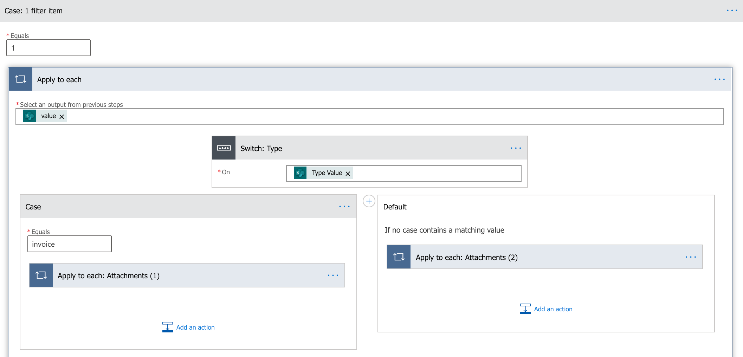Image resolution: width=743 pixels, height=357 pixels.
Task: Click the SharePoint icon on value token
Action: (30, 116)
